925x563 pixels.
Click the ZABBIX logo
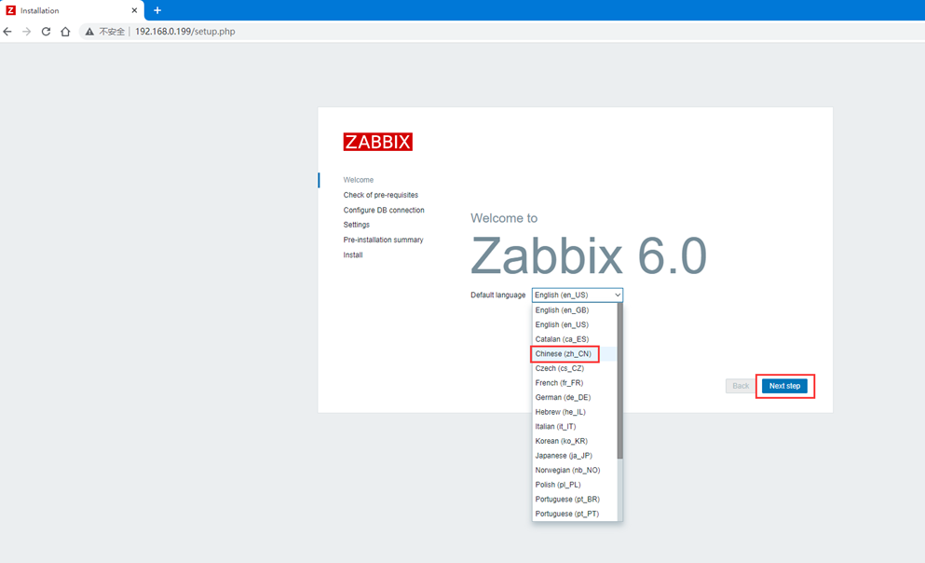(x=377, y=142)
